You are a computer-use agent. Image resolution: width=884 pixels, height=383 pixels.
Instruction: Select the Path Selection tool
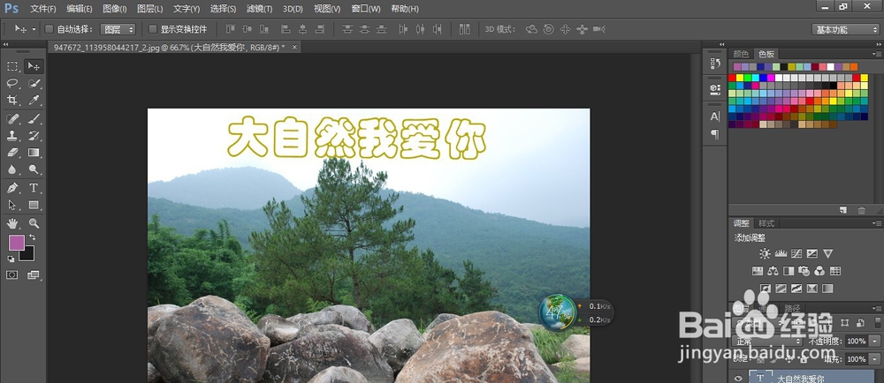pos(12,205)
